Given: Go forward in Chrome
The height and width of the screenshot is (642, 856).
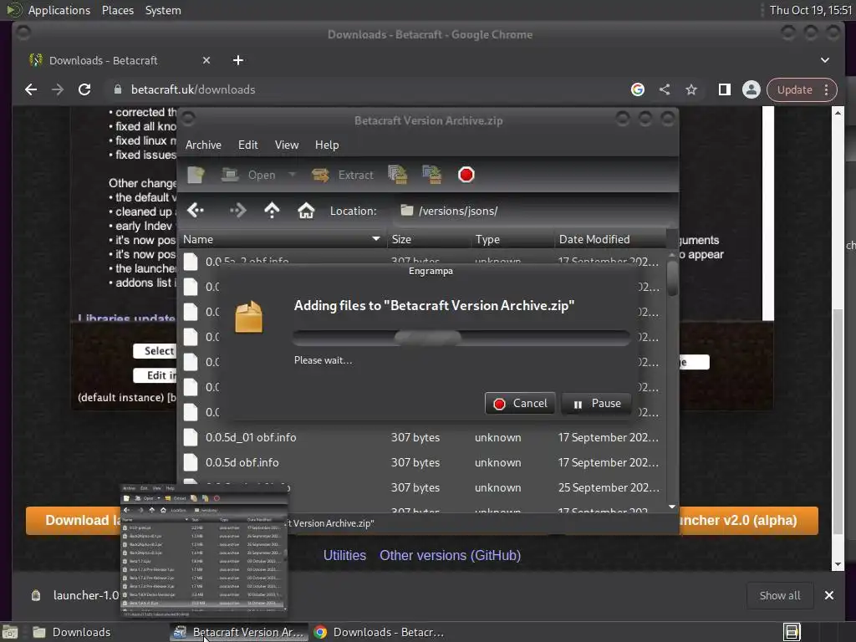Looking at the screenshot, I should (x=58, y=89).
